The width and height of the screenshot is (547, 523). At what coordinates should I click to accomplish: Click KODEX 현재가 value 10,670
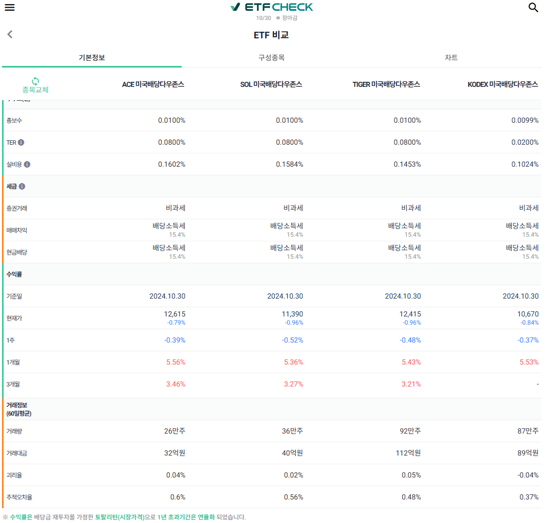point(528,314)
